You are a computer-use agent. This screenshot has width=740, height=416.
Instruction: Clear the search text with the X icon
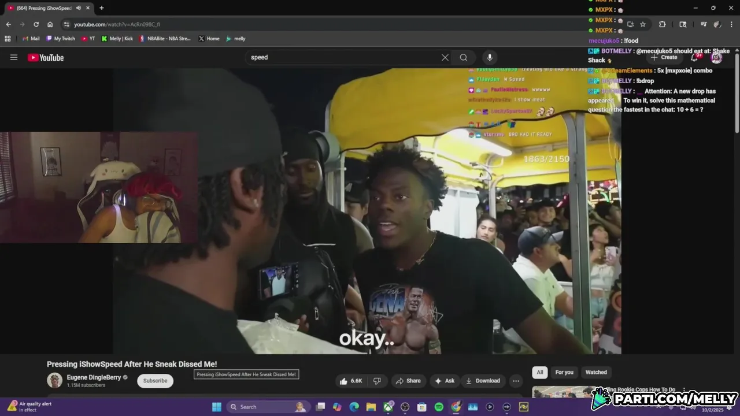(x=445, y=57)
